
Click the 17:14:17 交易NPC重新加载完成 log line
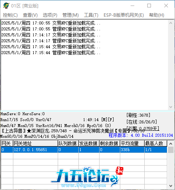click(x=51, y=35)
